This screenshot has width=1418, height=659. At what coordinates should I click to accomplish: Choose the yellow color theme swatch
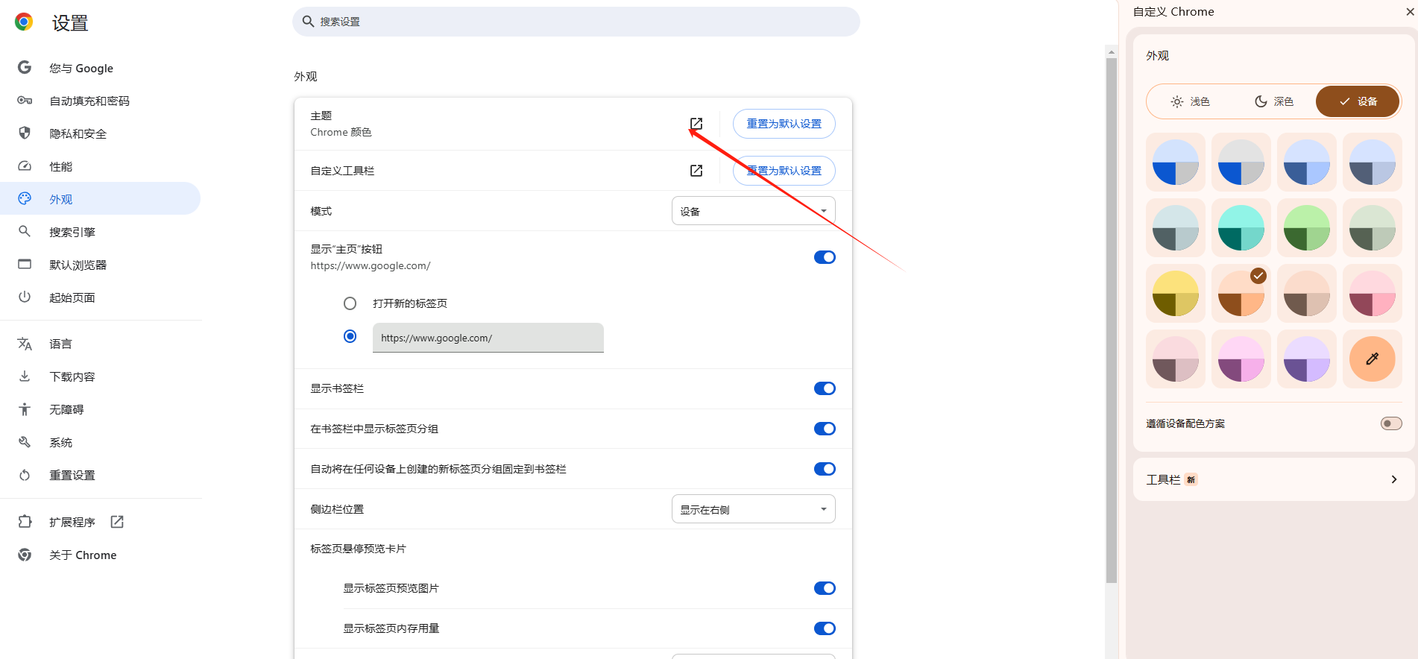[x=1176, y=293]
